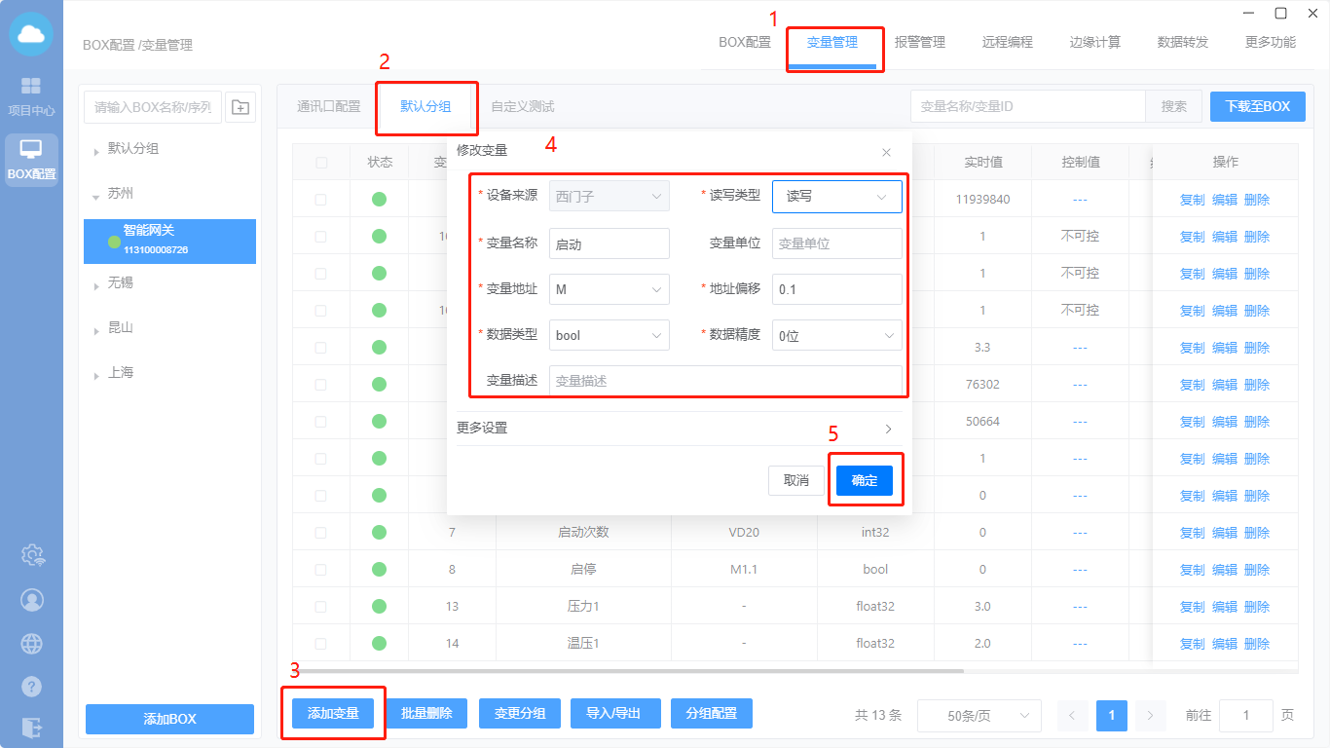Screen dimensions: 1330x748
Task: Check the row with 实时值 76302
Action: [x=321, y=385]
